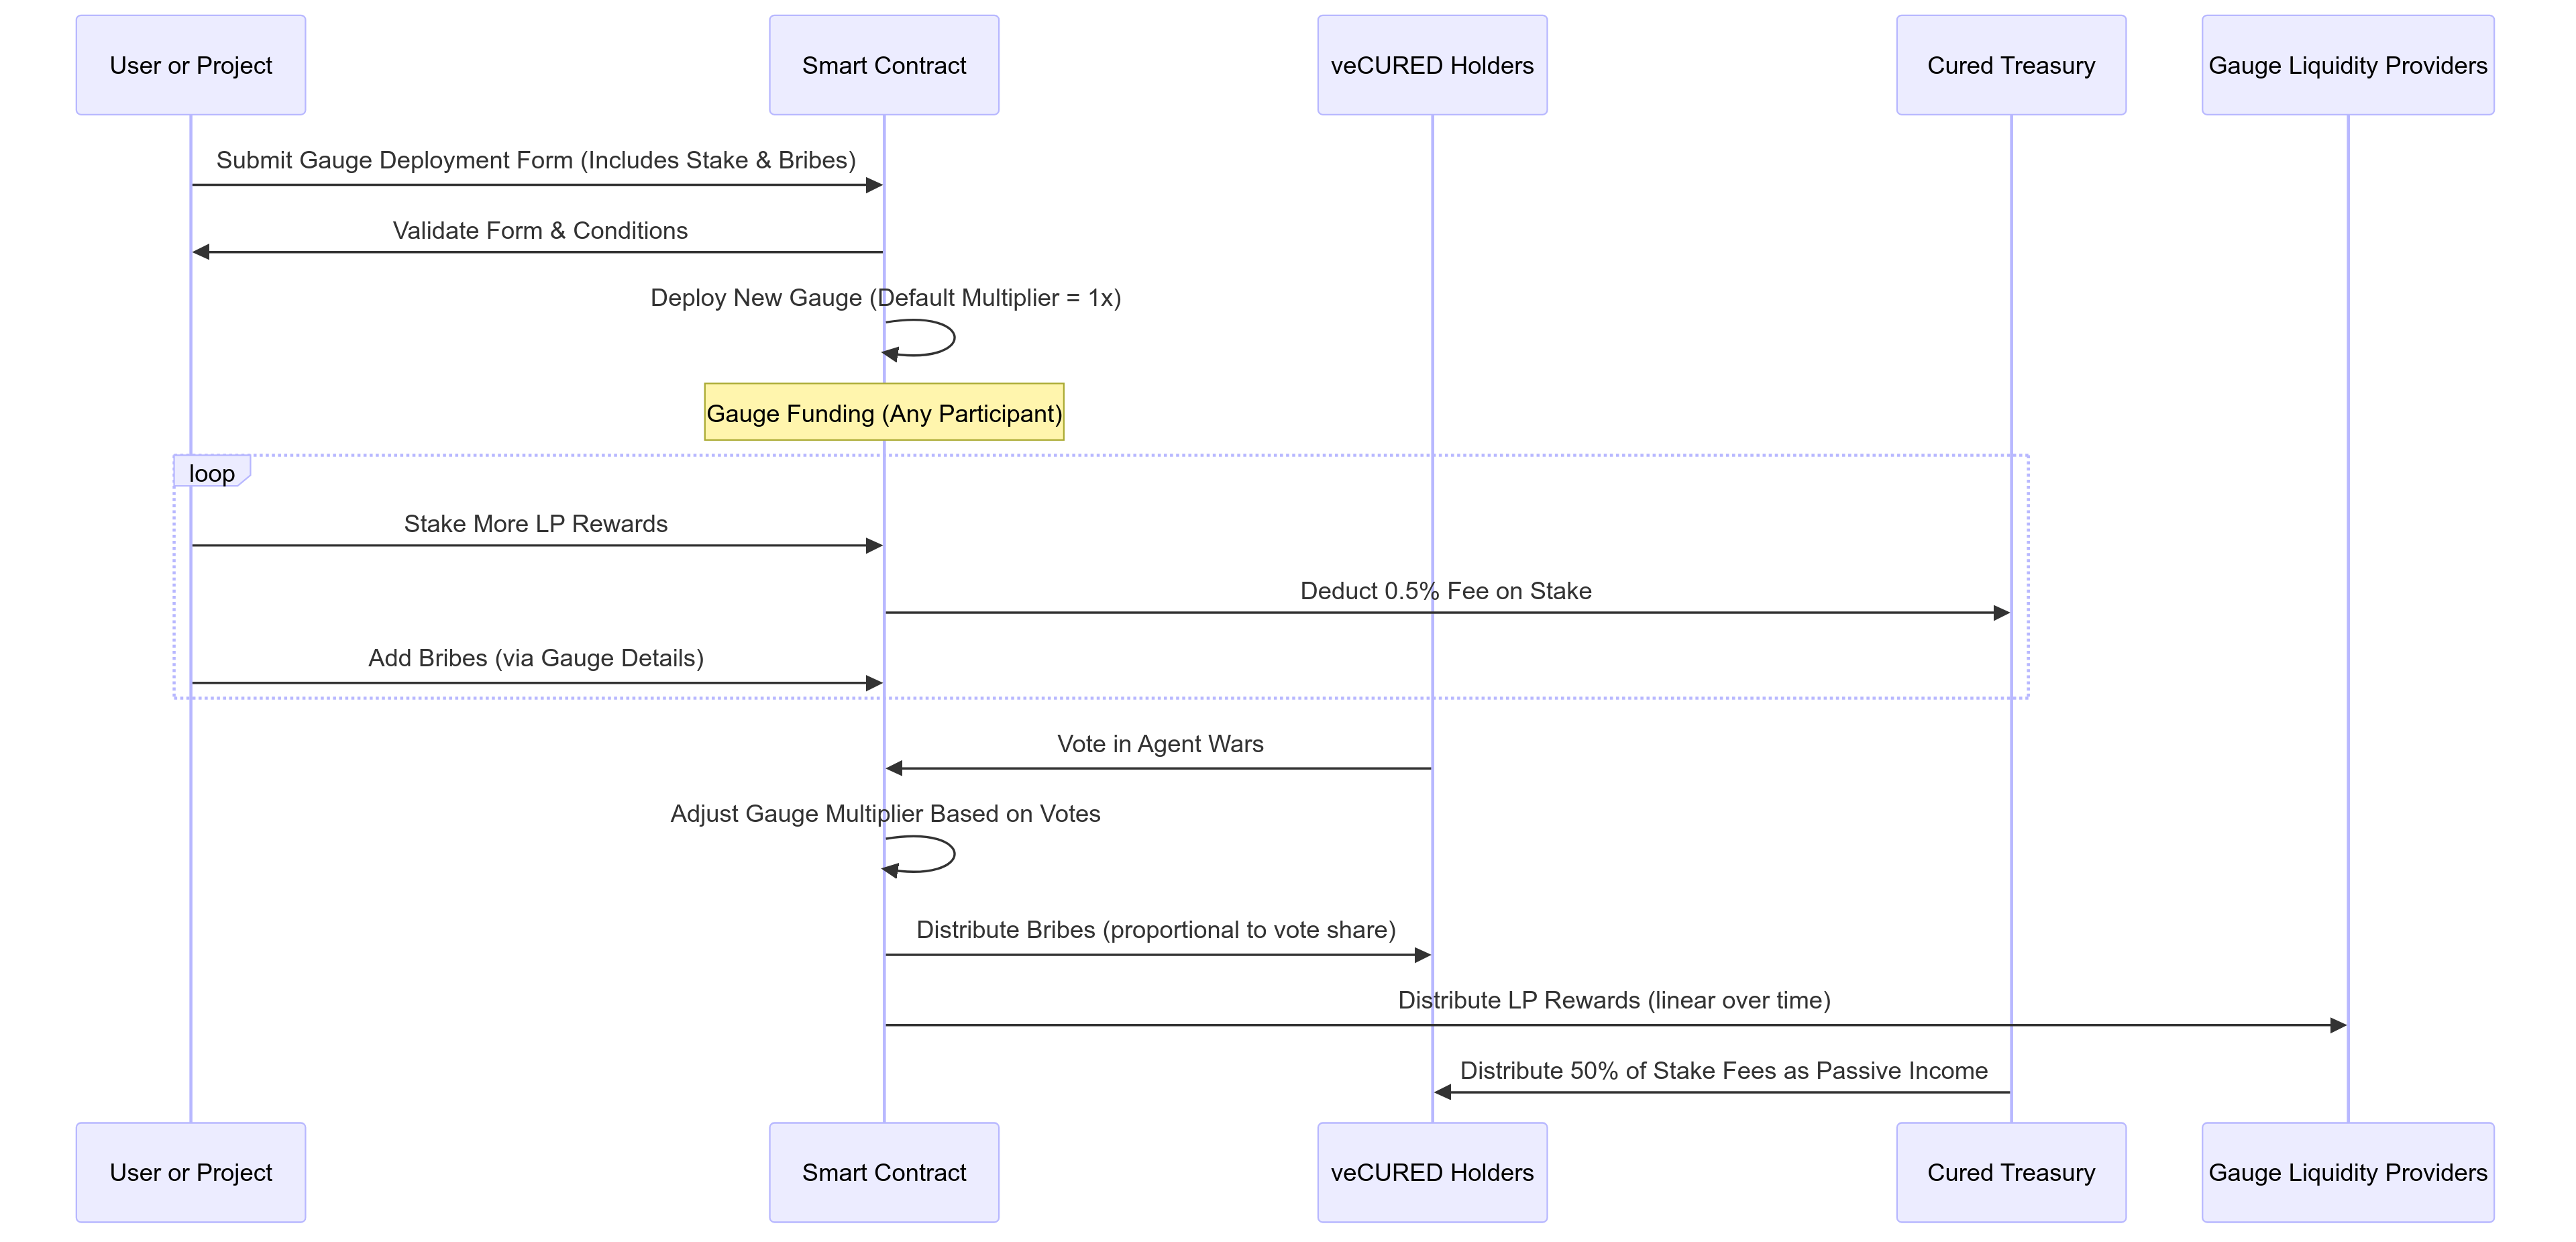Click Distribute LP Rewards message label

[x=1613, y=1000]
